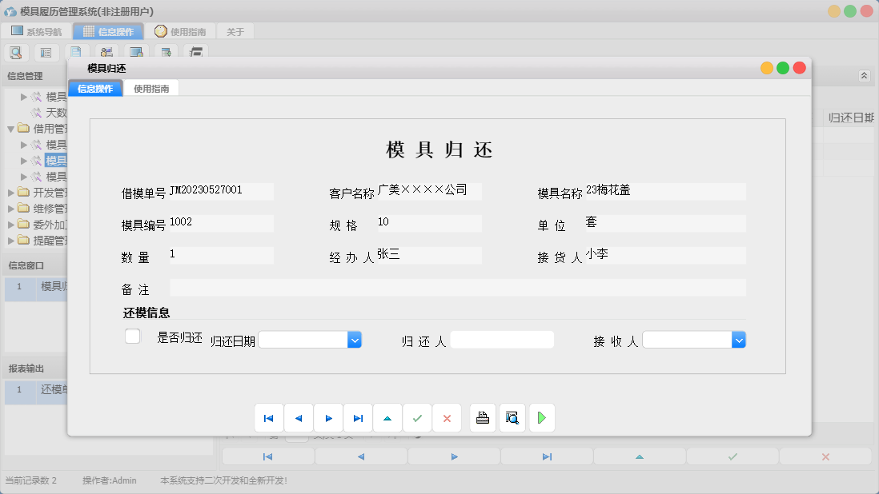Click the first-record navigation button

269,417
